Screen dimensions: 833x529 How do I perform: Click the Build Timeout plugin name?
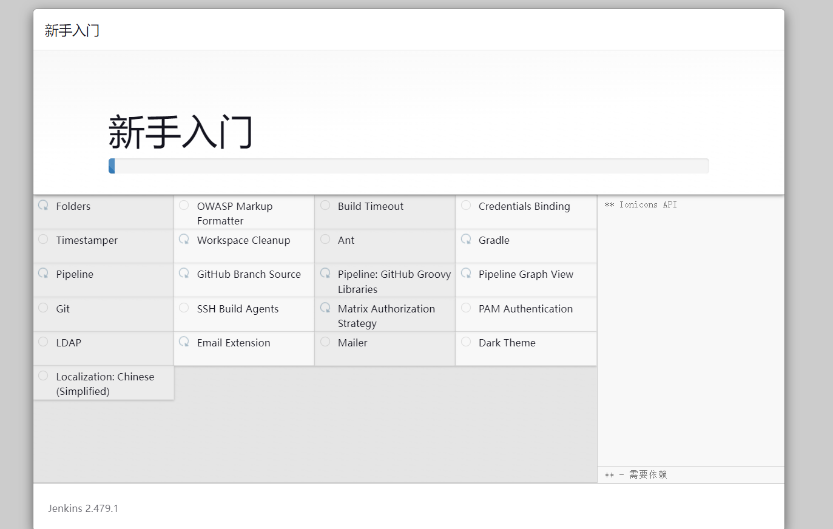tap(371, 206)
